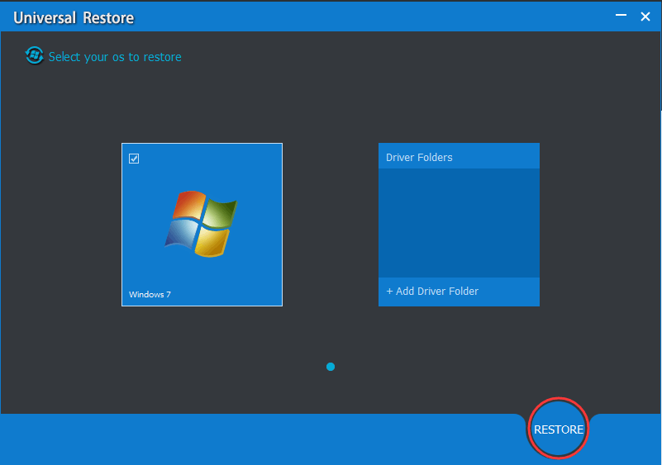Image resolution: width=662 pixels, height=465 pixels.
Task: Click the 'Windows 7' label
Action: coord(150,295)
